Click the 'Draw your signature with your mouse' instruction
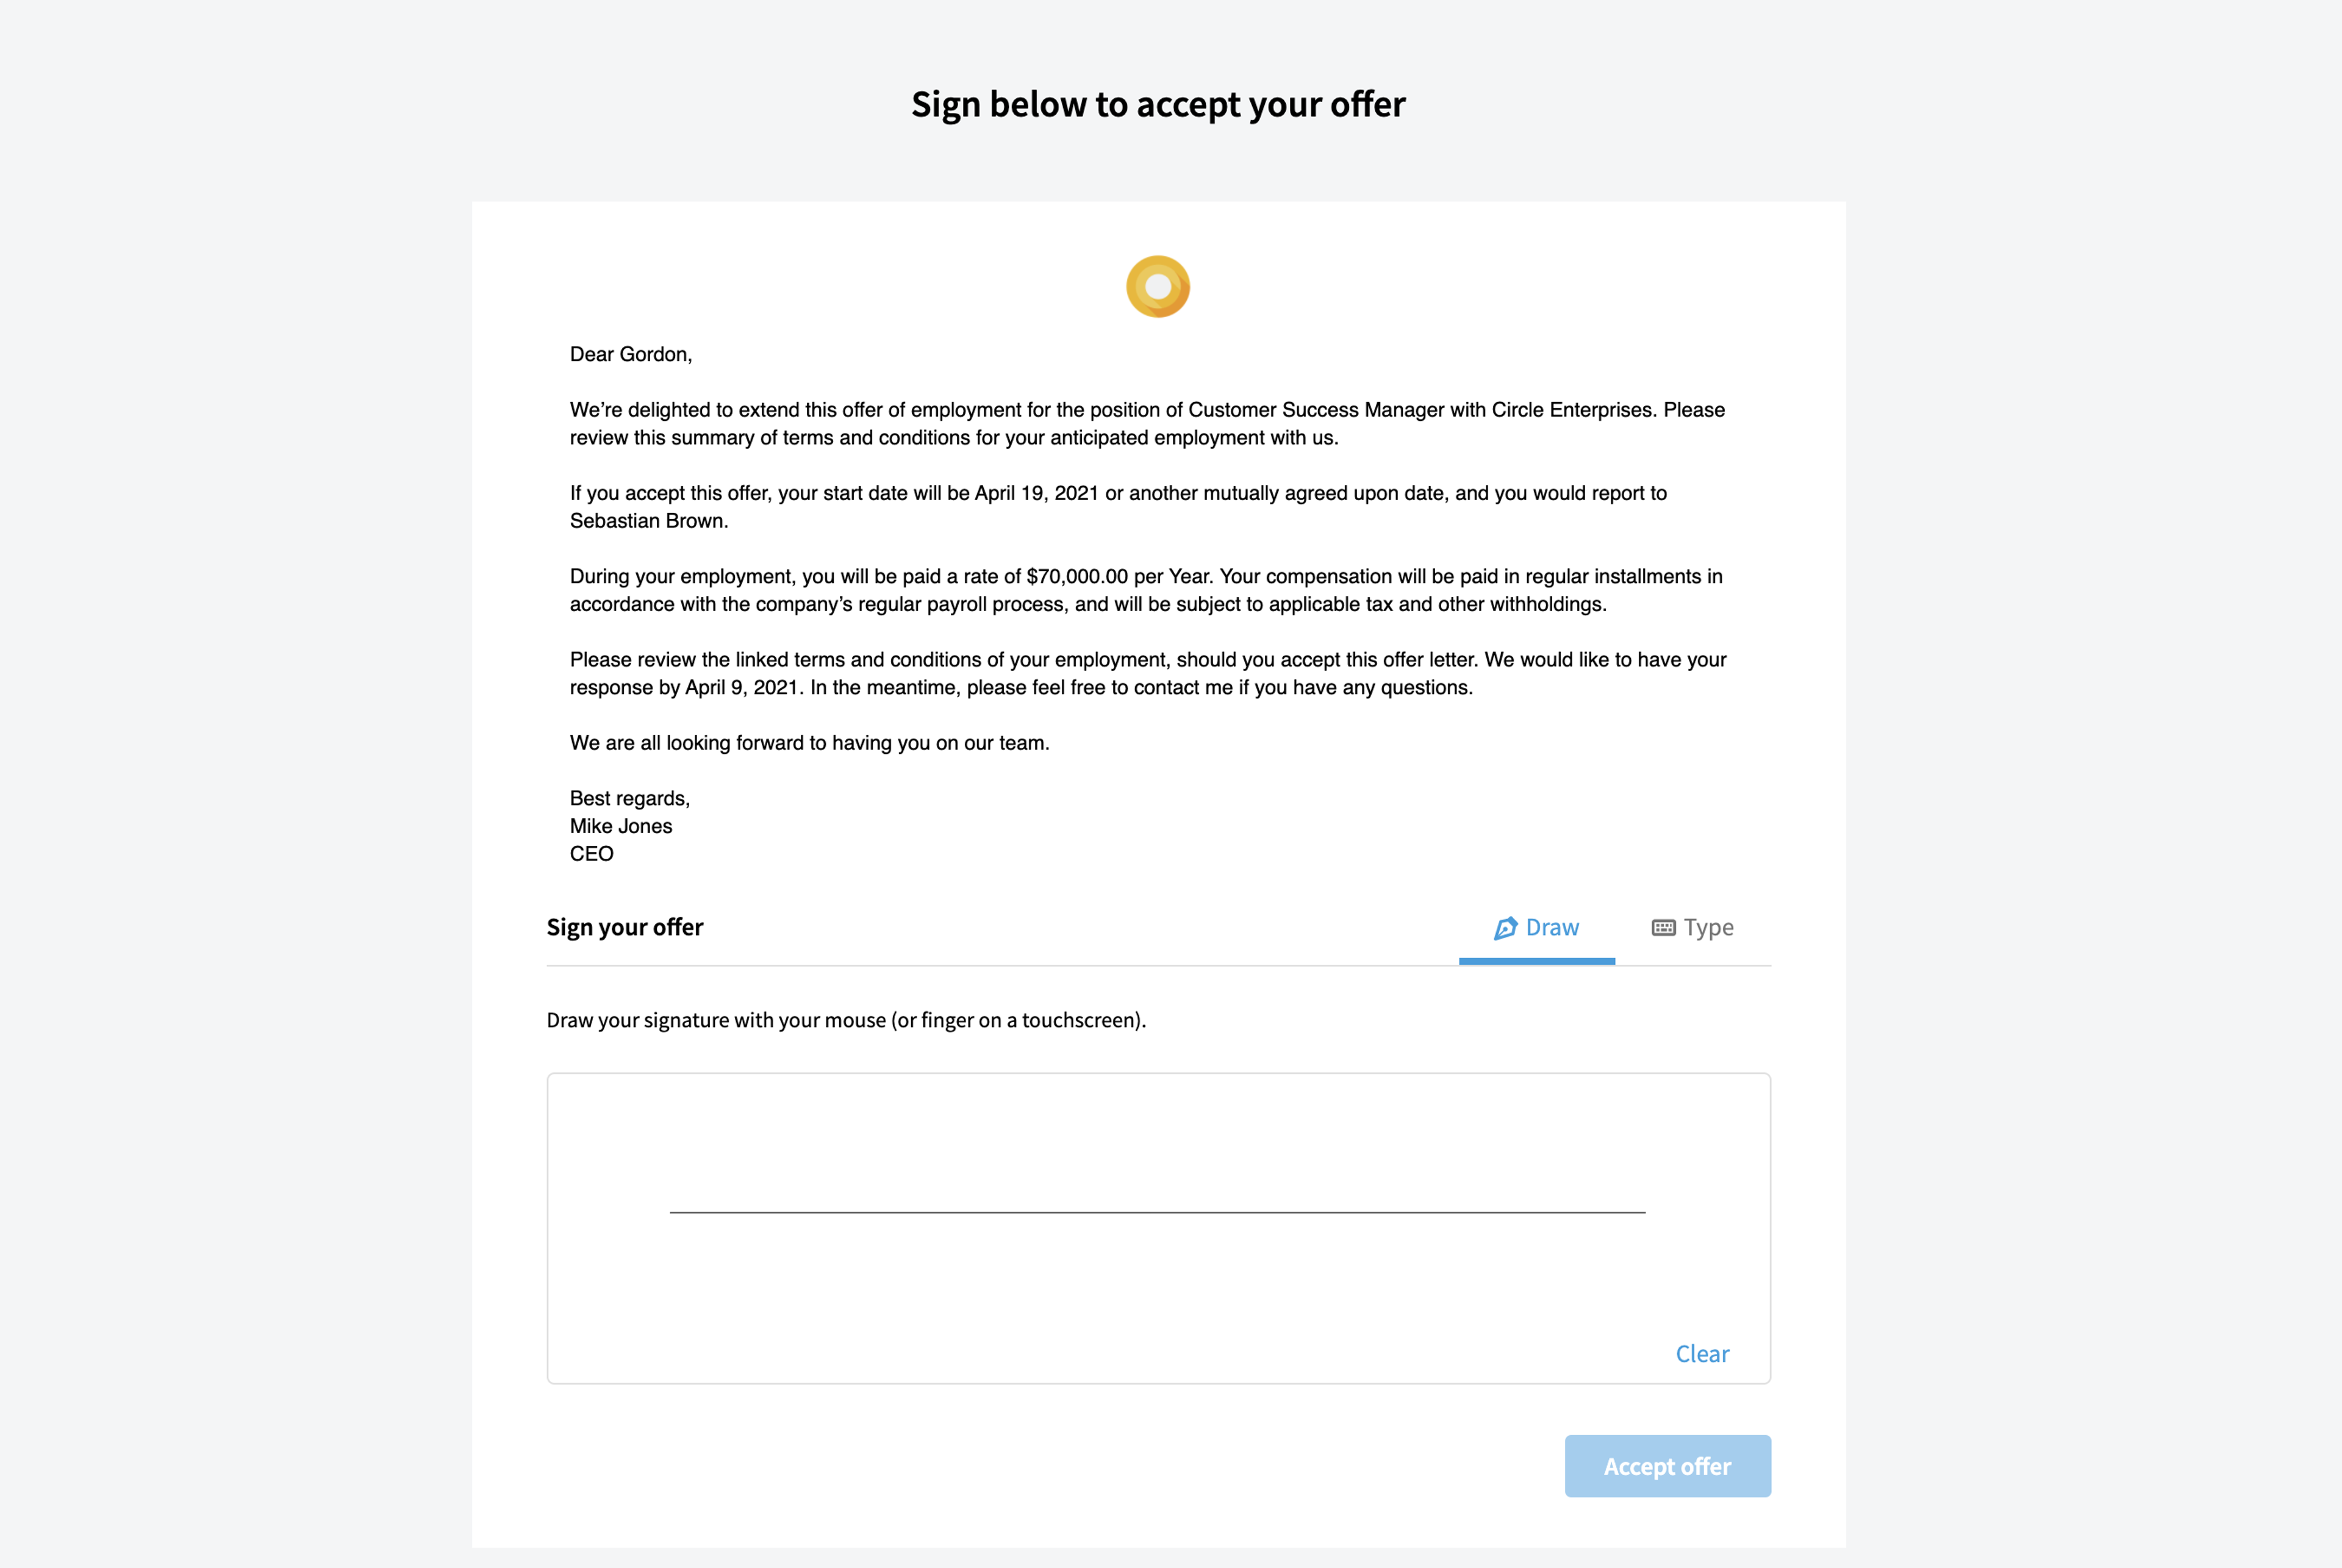This screenshot has width=2342, height=1568. tap(846, 1020)
